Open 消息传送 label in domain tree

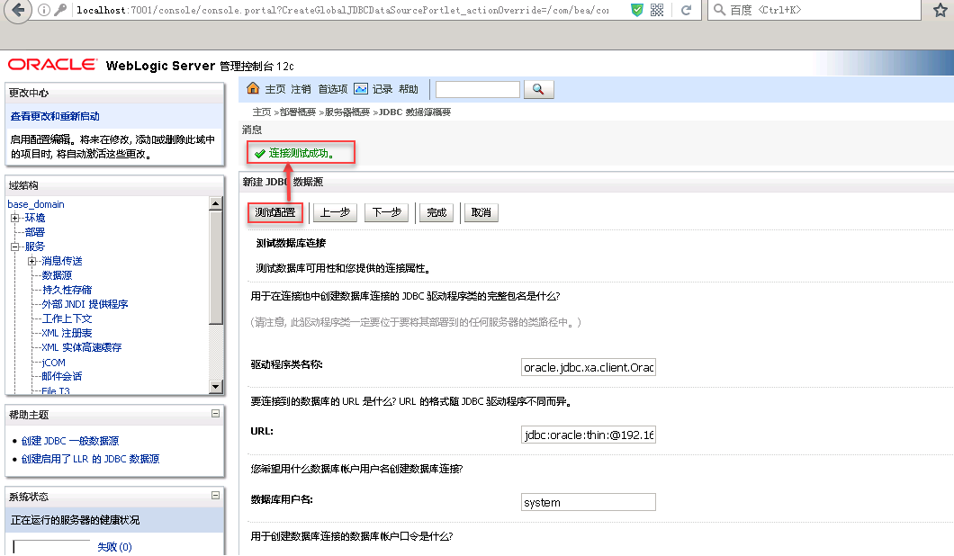(61, 261)
